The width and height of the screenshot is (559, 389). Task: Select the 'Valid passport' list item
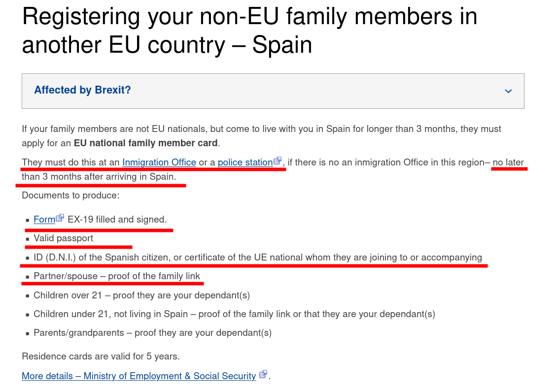[64, 238]
